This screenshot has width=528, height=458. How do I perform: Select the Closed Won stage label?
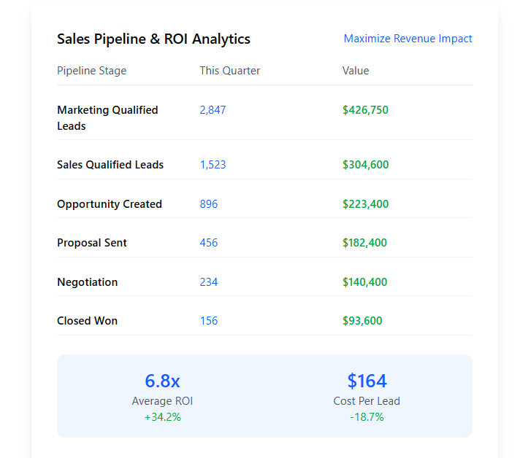(87, 321)
